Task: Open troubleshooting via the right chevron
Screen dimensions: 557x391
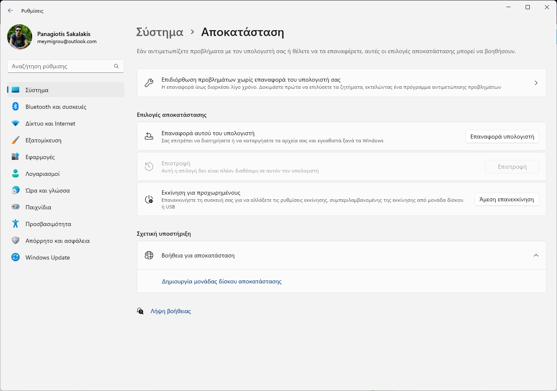Action: 536,83
